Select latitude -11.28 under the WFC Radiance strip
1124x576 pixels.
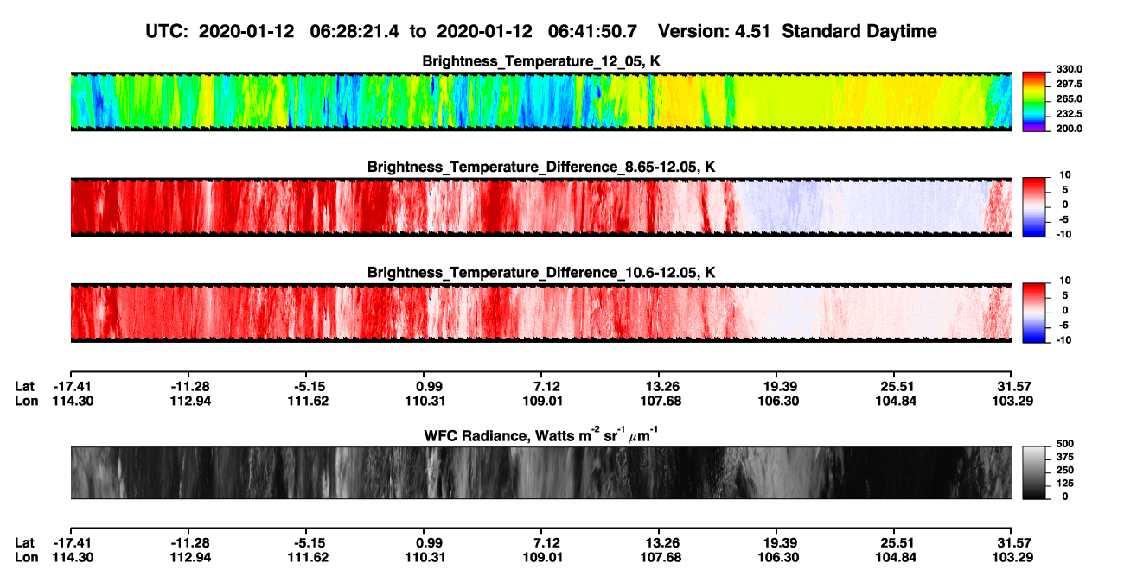coord(188,543)
